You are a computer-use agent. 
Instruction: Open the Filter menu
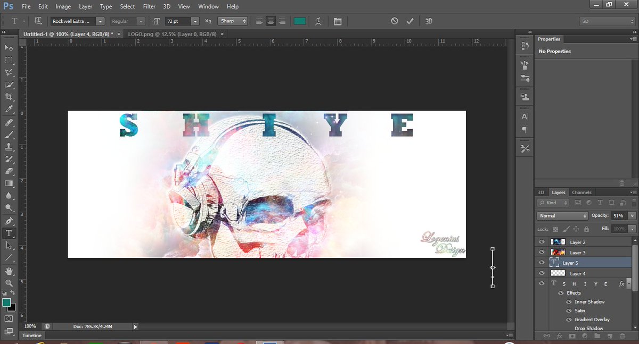[149, 6]
